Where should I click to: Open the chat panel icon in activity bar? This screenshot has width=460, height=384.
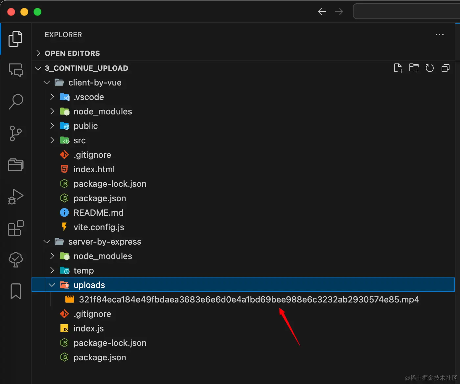point(15,70)
